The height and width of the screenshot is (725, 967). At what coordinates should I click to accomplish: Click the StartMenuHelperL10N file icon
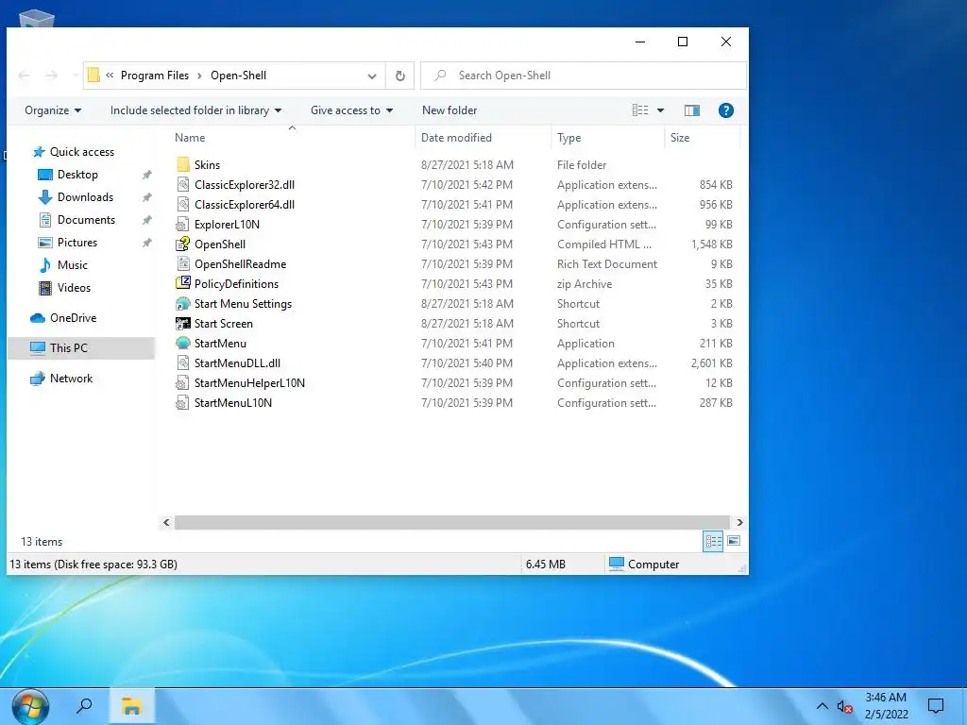click(x=182, y=383)
